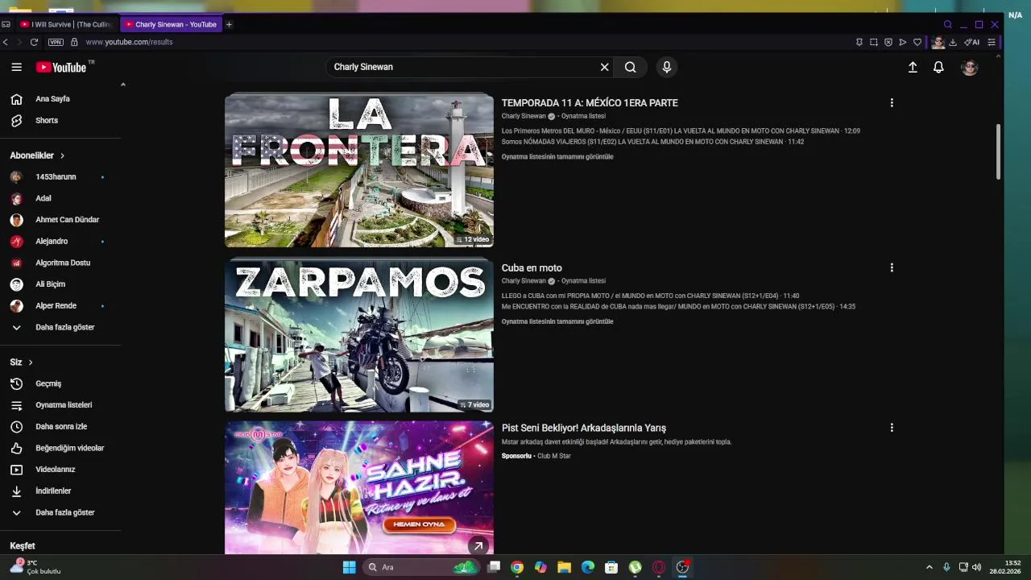Open the Siz section chevron
The image size is (1031, 580).
click(x=31, y=362)
